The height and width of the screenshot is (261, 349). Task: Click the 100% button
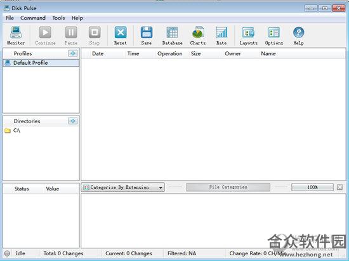[x=312, y=187]
